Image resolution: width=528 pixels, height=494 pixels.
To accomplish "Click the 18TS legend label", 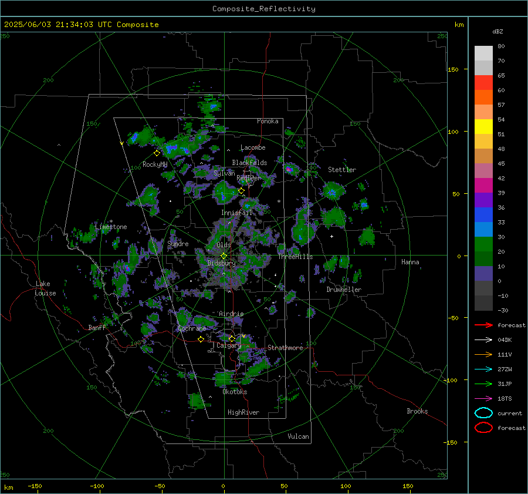I will (x=505, y=399).
